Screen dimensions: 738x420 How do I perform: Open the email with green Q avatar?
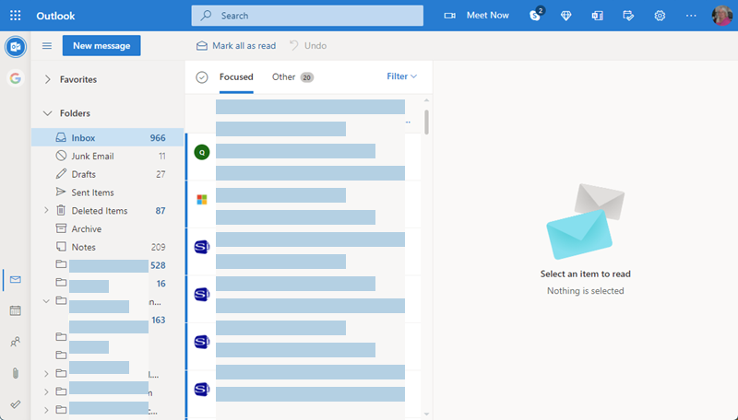coord(304,157)
